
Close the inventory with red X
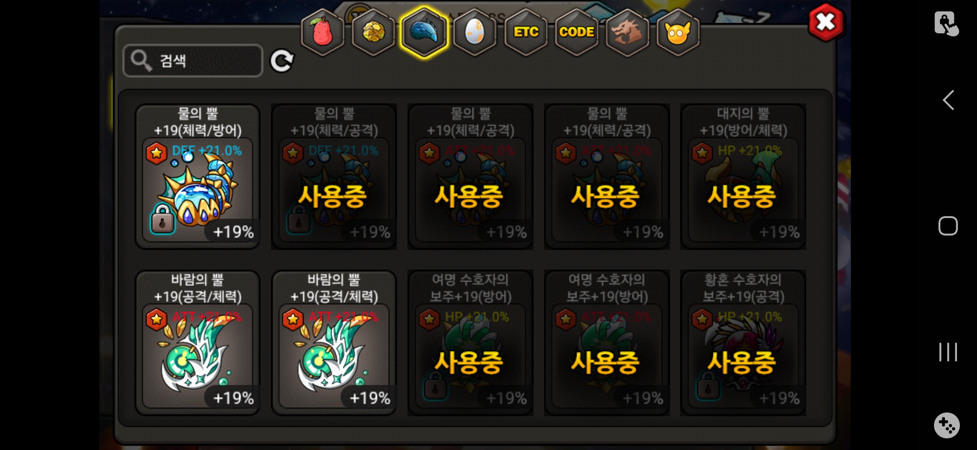(825, 22)
